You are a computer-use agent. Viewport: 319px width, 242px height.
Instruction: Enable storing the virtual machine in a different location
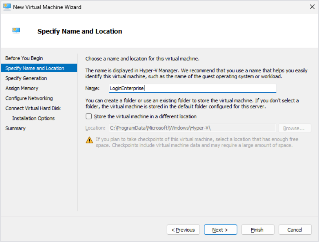click(x=89, y=116)
